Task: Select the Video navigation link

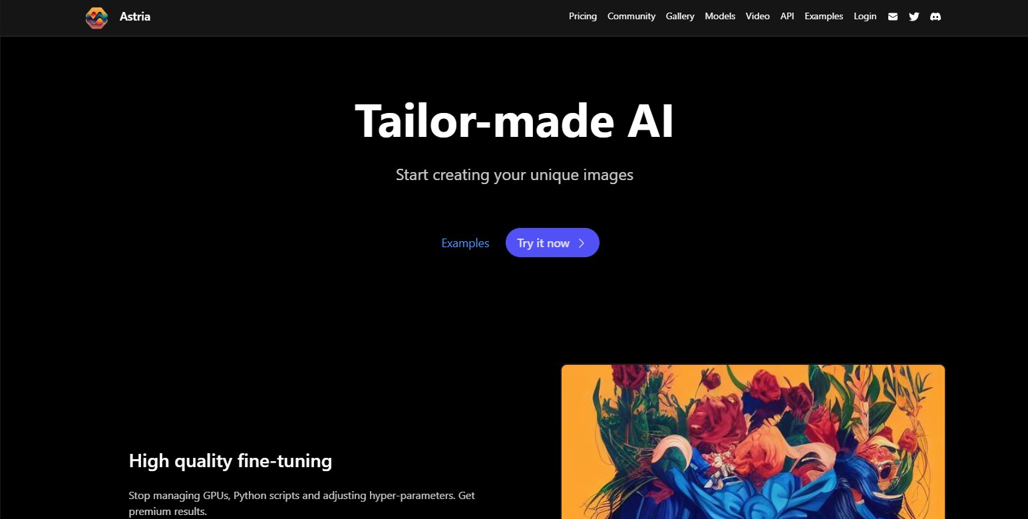Action: [x=758, y=17]
